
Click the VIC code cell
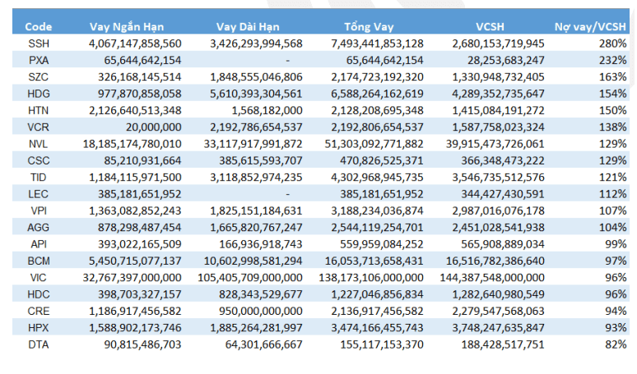(39, 278)
